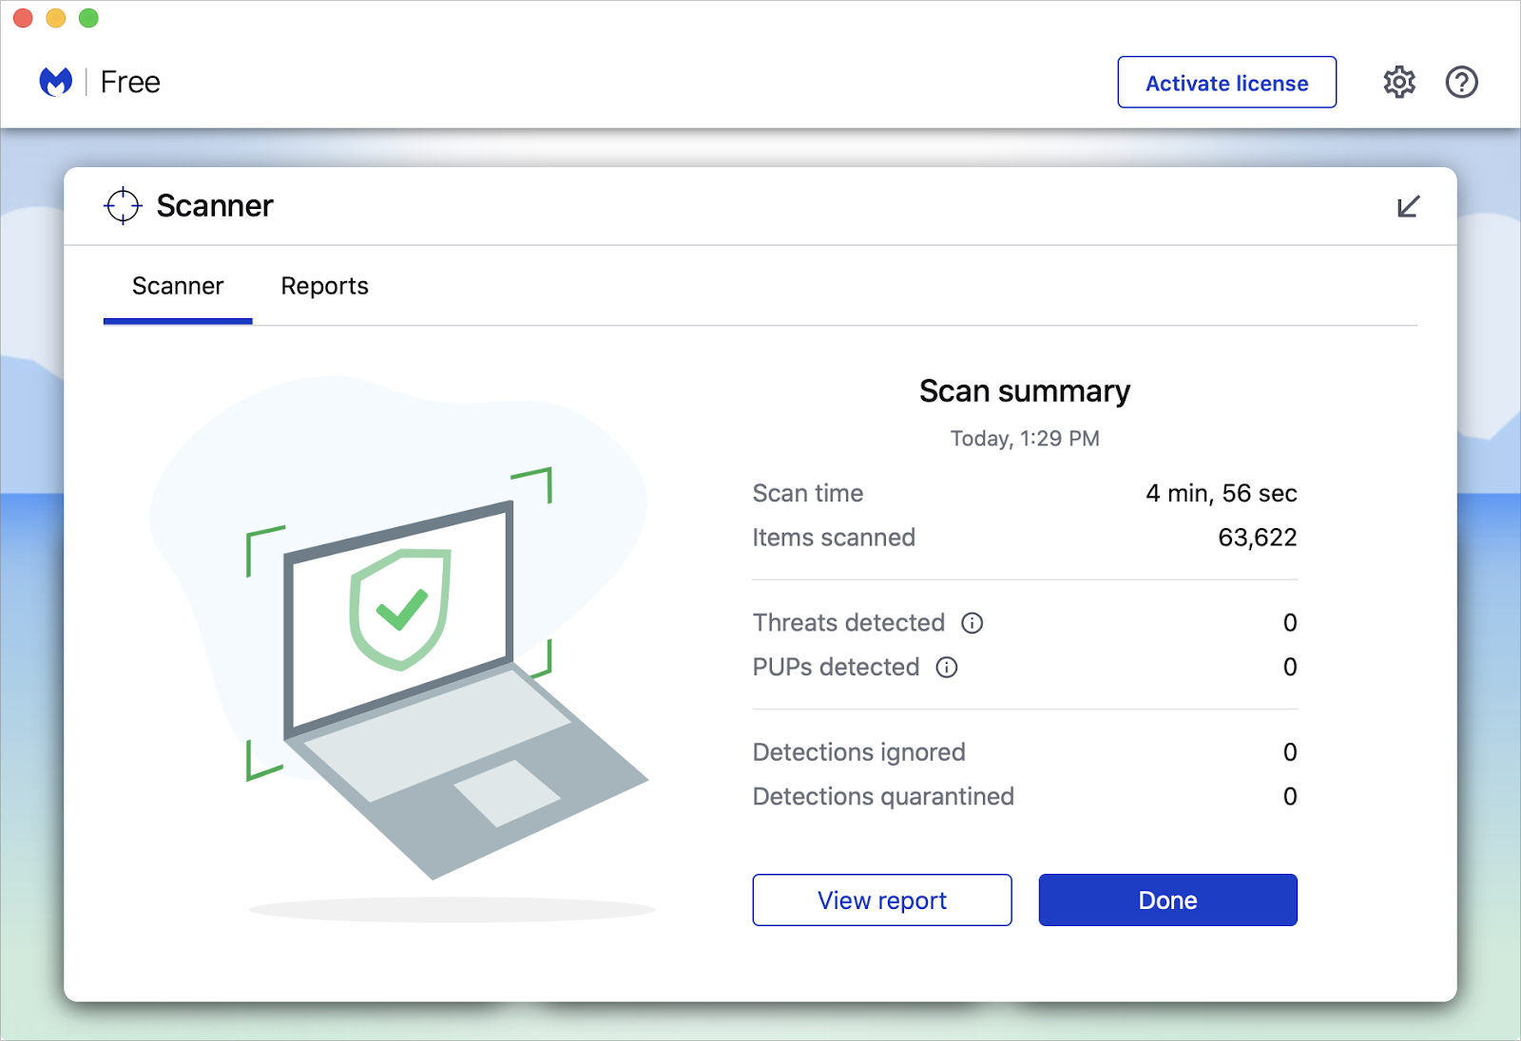1521x1041 pixels.
Task: Collapse the Scanner panel with arrow icon
Action: tap(1408, 206)
